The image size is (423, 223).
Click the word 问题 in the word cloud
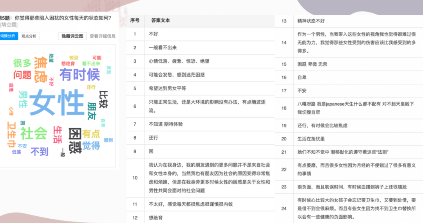coord(22,75)
